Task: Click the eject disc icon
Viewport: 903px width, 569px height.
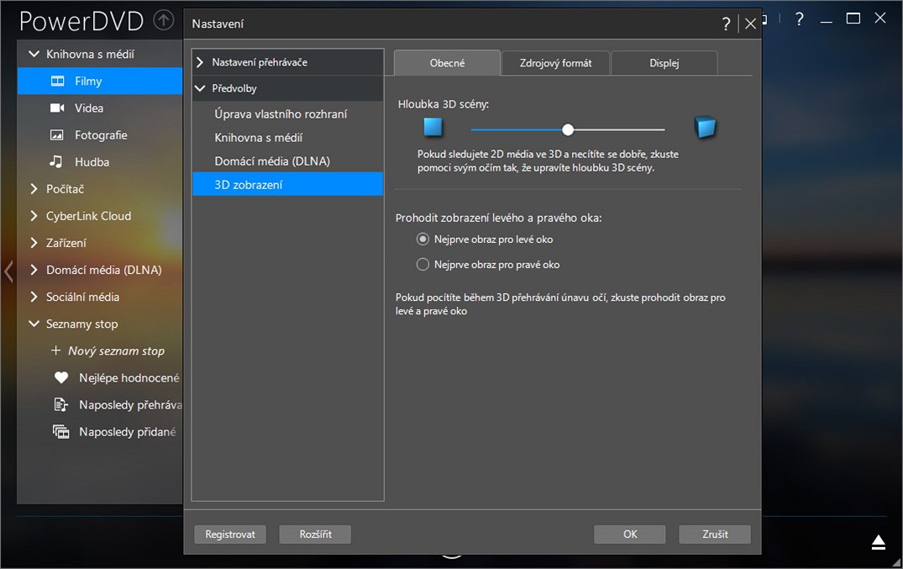Action: click(879, 542)
